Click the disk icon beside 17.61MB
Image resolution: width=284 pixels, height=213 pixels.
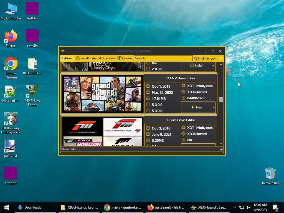148,98
